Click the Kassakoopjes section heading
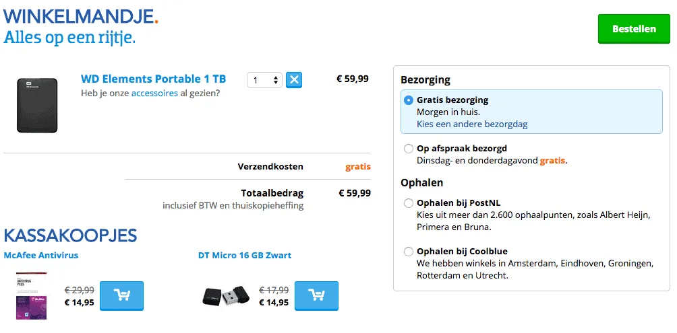 tap(70, 235)
